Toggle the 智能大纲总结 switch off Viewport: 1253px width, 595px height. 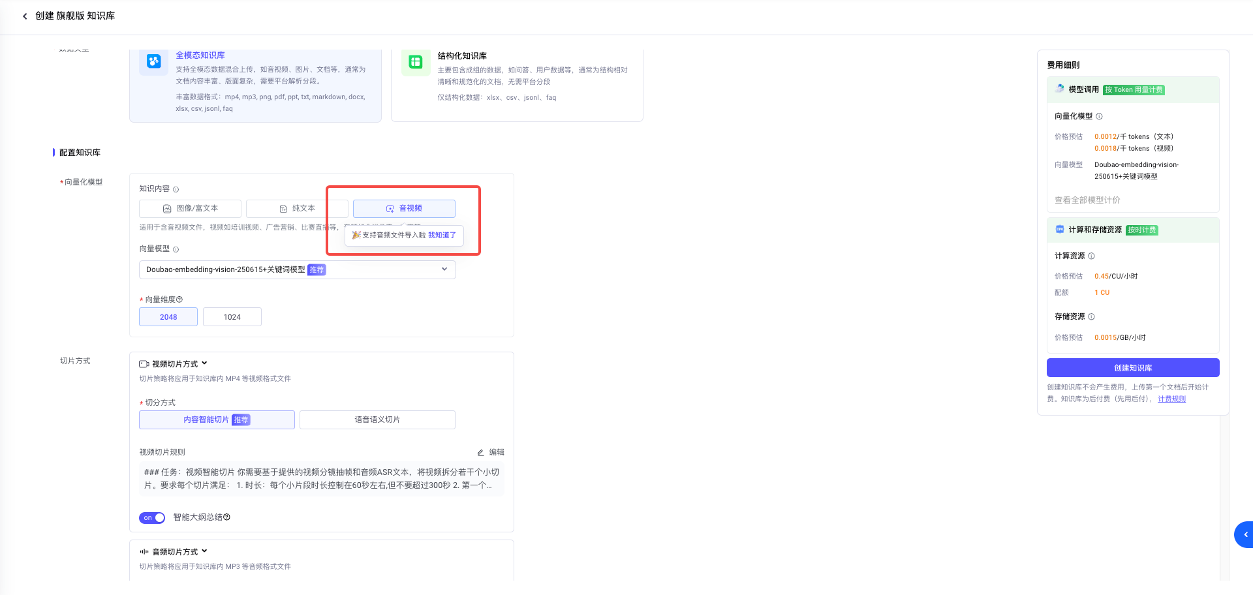click(x=152, y=518)
